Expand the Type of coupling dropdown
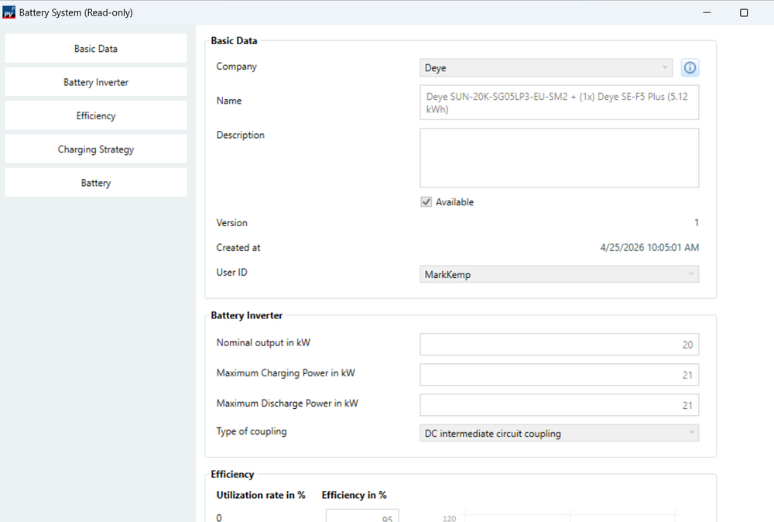The image size is (774, 522). pyautogui.click(x=560, y=433)
